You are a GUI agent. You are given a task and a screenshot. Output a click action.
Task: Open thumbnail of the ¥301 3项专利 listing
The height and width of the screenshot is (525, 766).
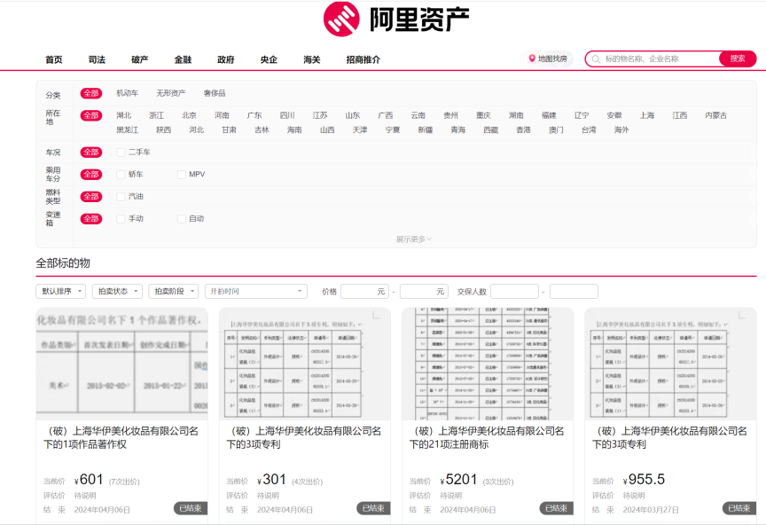tap(305, 364)
